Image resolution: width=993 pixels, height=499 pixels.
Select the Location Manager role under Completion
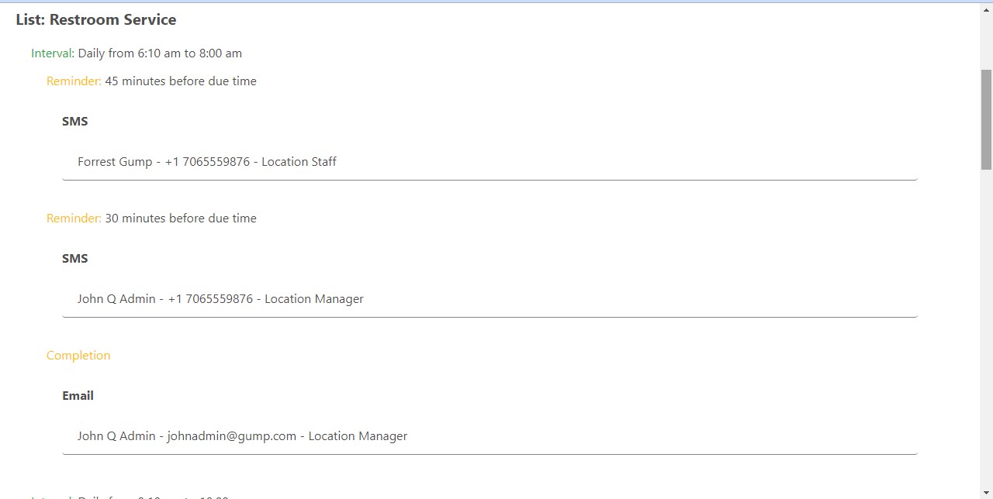click(x=357, y=435)
